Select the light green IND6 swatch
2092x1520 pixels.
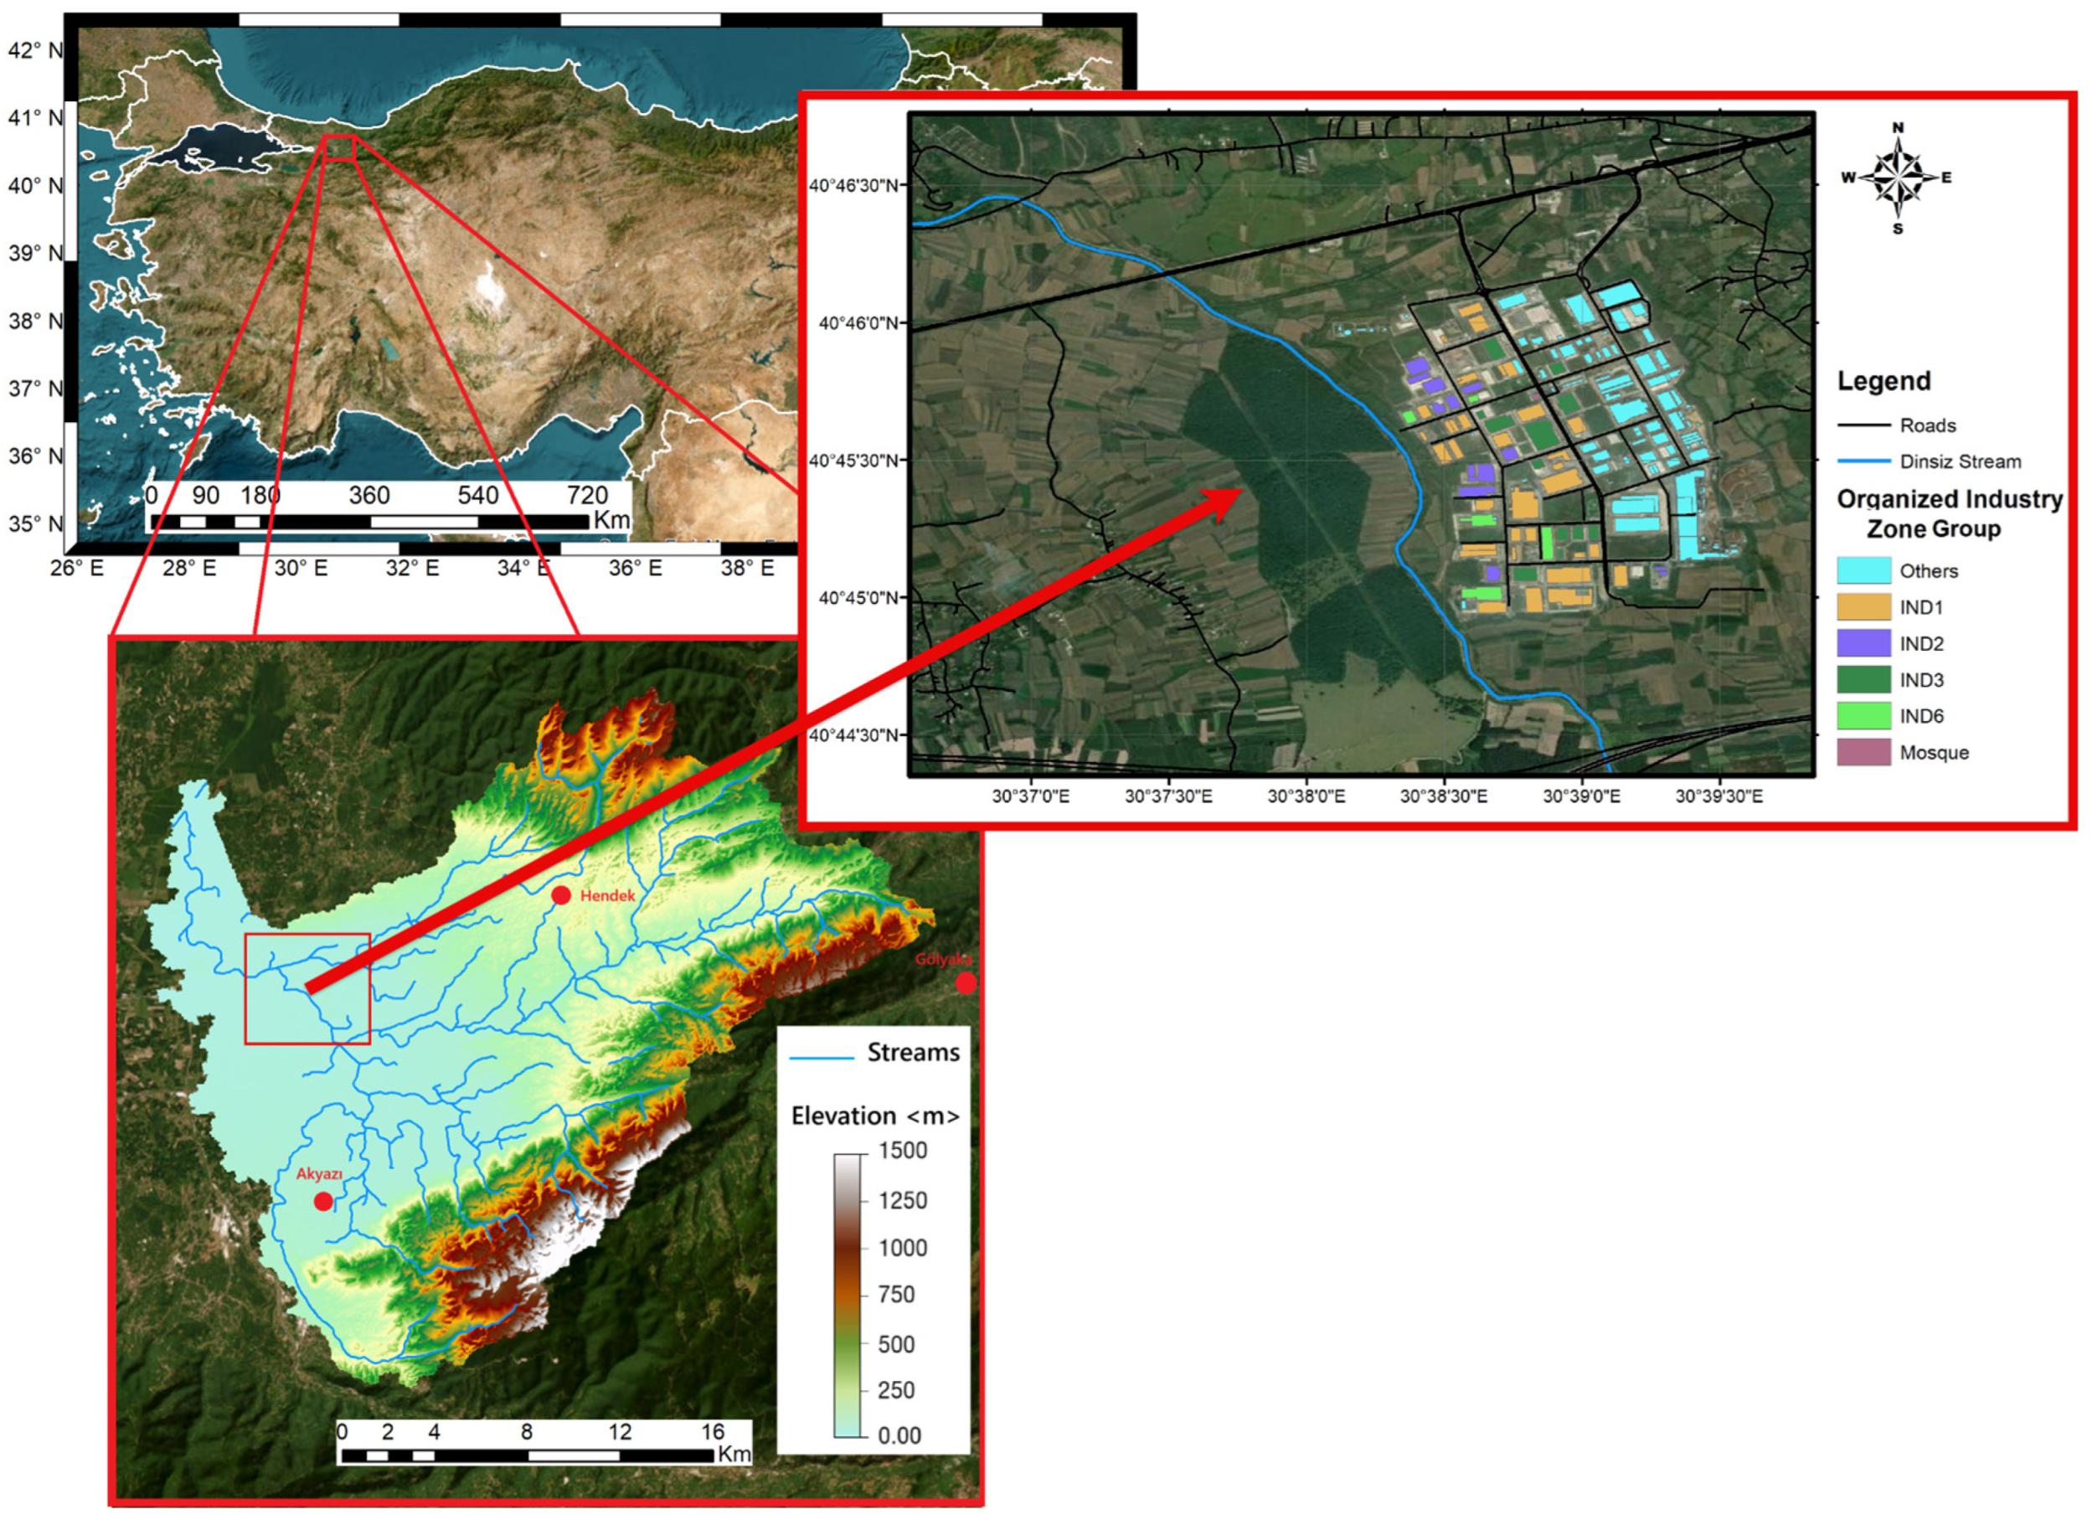coord(1863,716)
